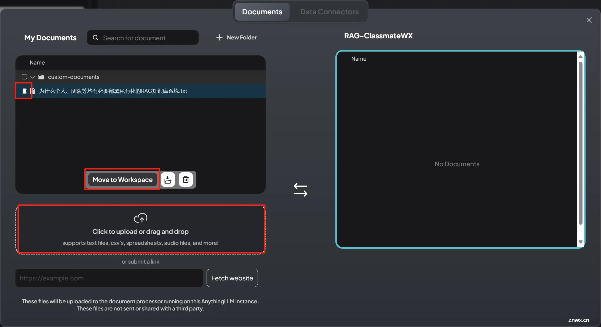The height and width of the screenshot is (327, 601).
Task: Click the trash delete icon button
Action: (x=186, y=180)
